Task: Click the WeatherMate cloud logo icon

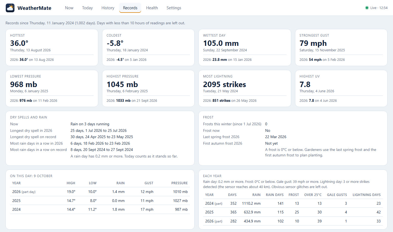Action: (10, 8)
